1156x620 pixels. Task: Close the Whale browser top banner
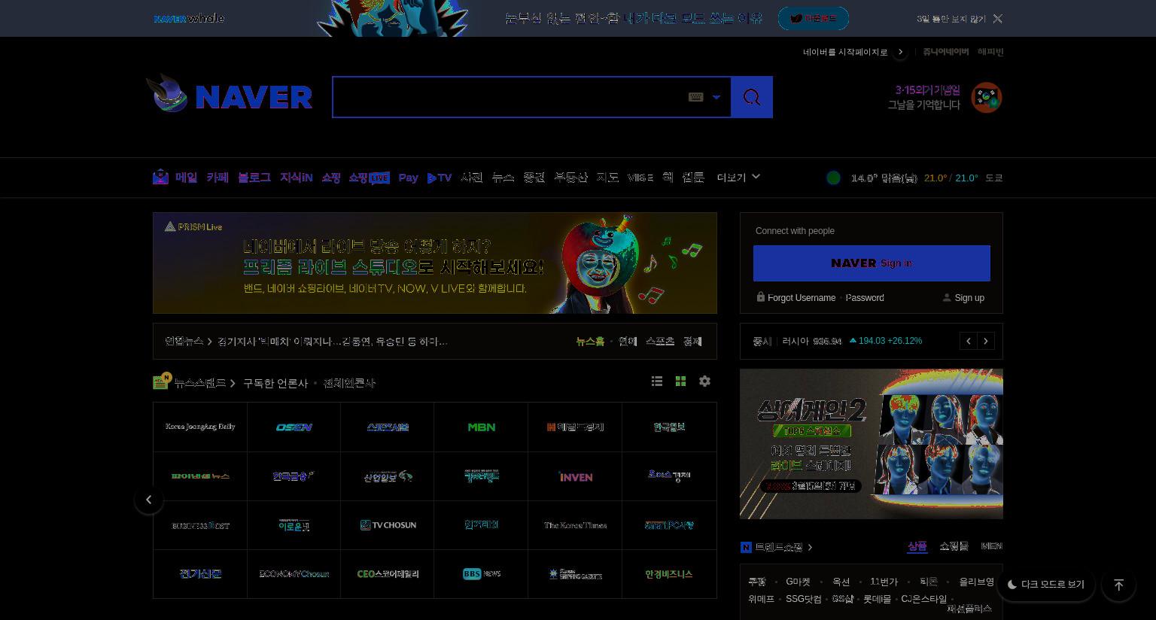998,18
